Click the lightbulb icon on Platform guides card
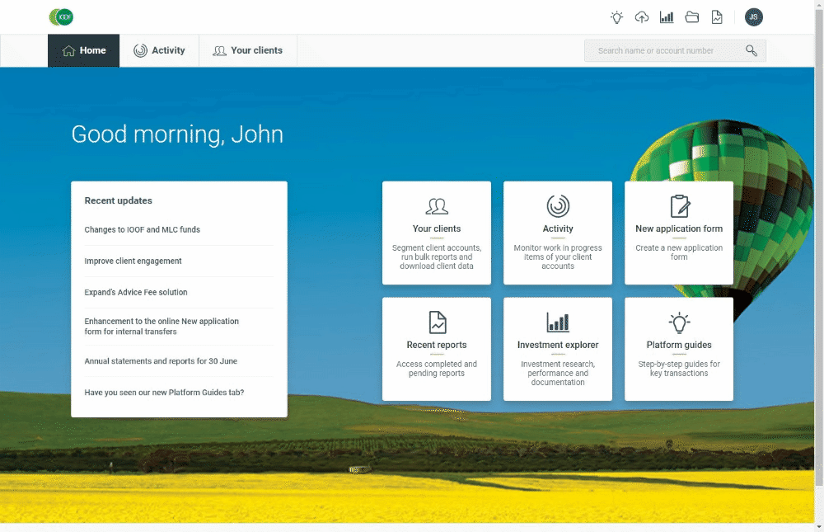This screenshot has height=532, width=824. pos(679,322)
